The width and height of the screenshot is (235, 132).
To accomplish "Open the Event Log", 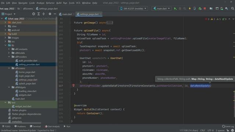I will pos(228,126).
